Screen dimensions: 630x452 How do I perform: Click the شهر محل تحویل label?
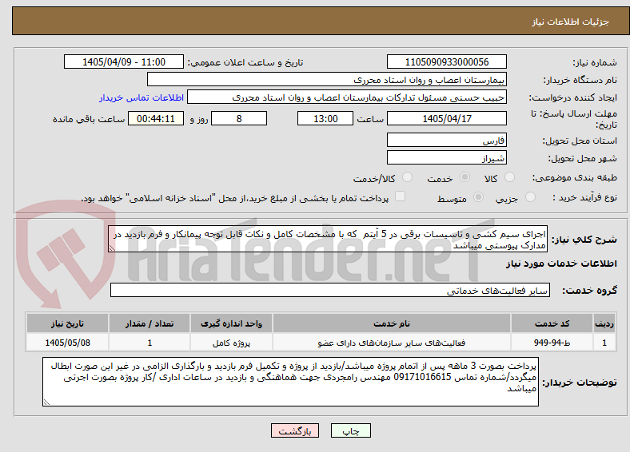[x=582, y=158]
